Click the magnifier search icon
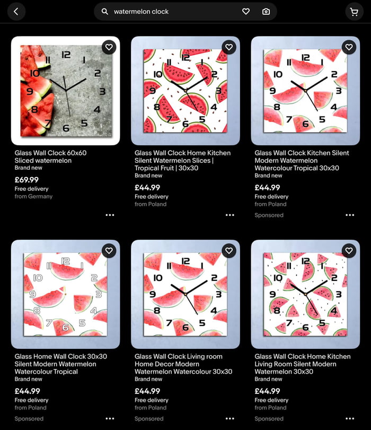This screenshot has height=430, width=371. tap(105, 12)
